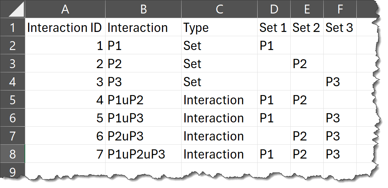This screenshot has height=188, width=388.
Task: Click the "Set" cell in row 3
Action: [219, 64]
